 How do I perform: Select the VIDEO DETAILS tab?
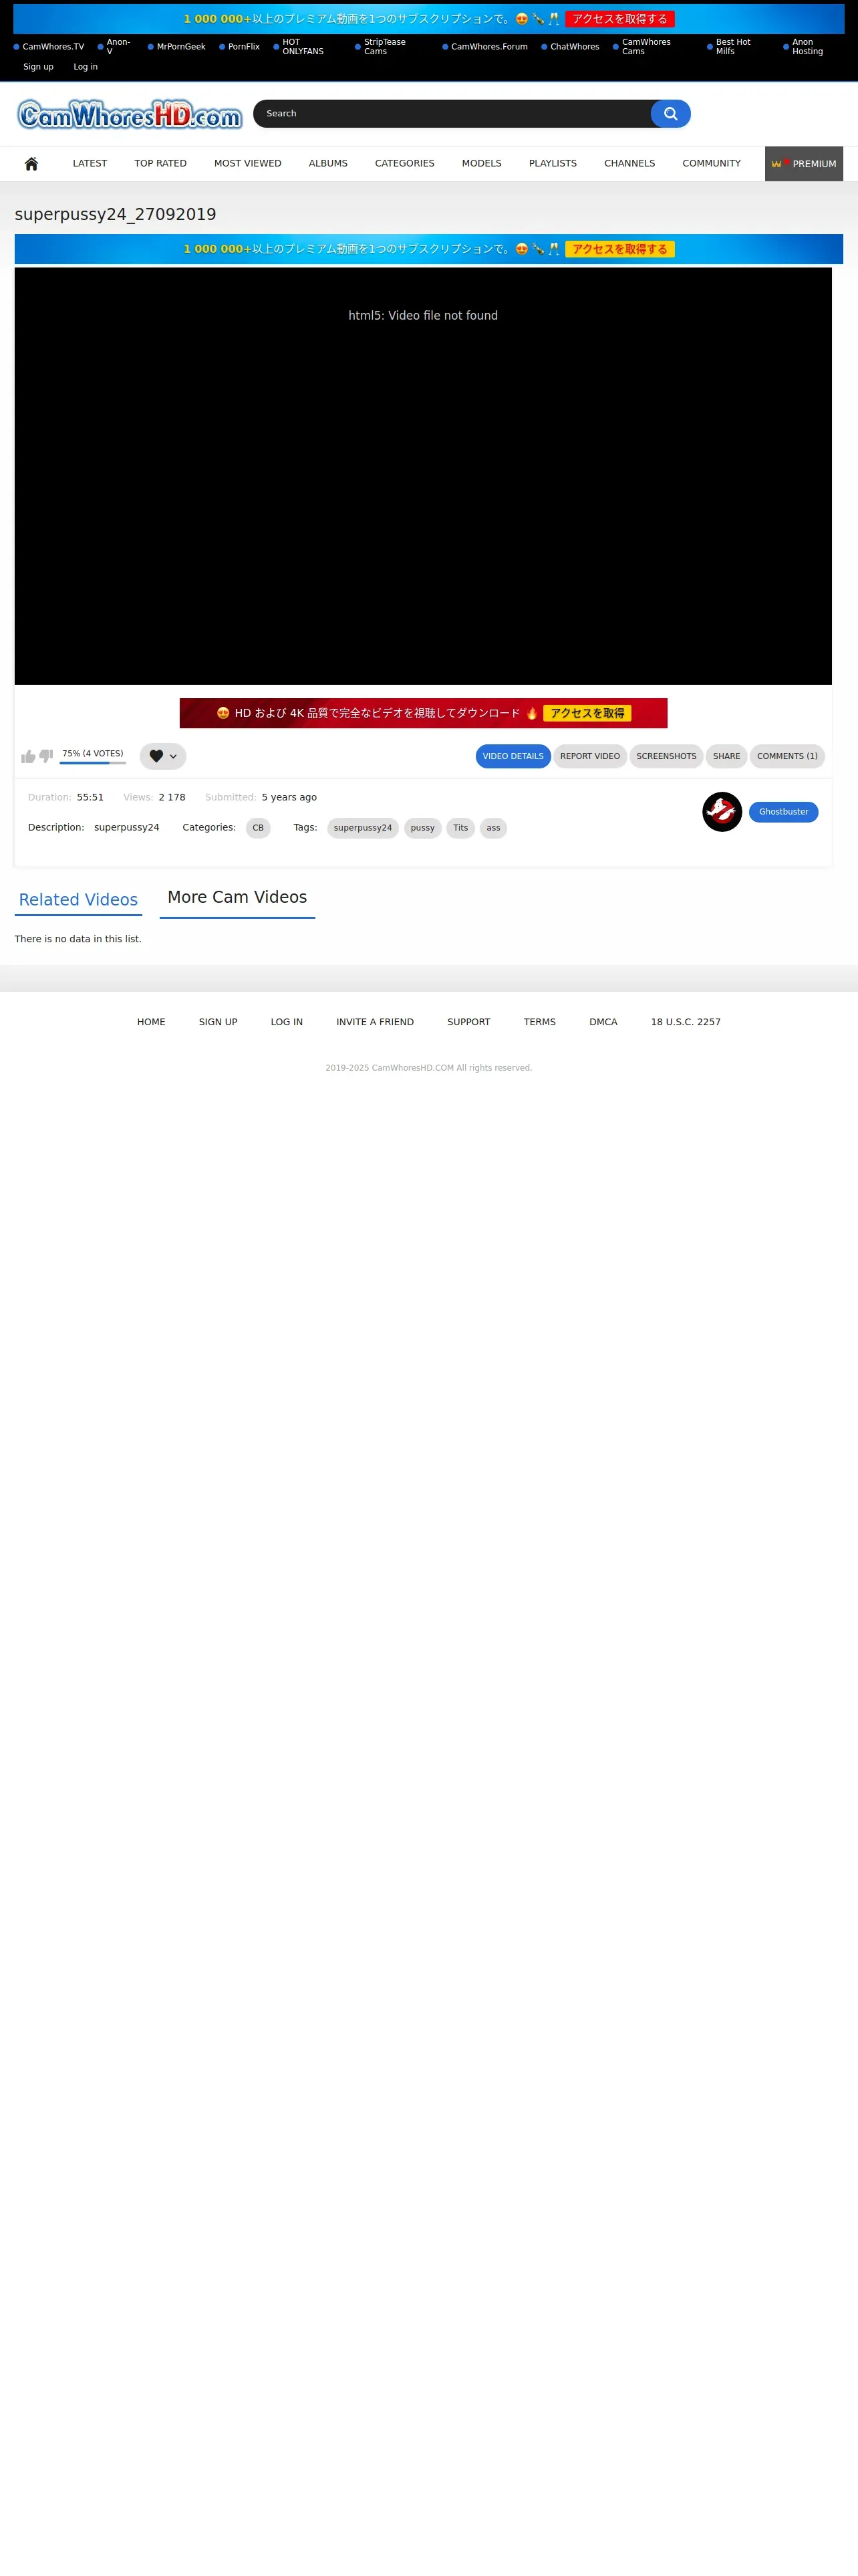coord(513,757)
